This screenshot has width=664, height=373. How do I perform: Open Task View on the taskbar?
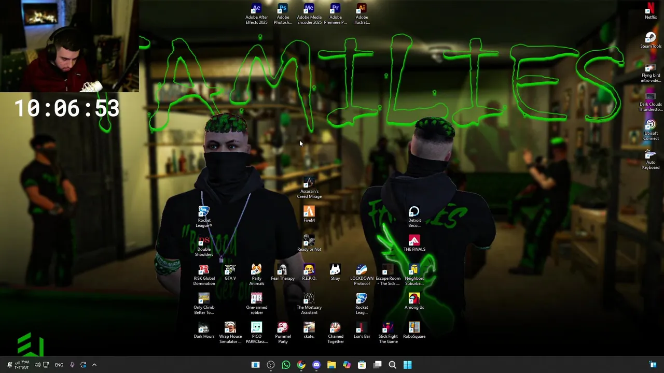tap(377, 365)
